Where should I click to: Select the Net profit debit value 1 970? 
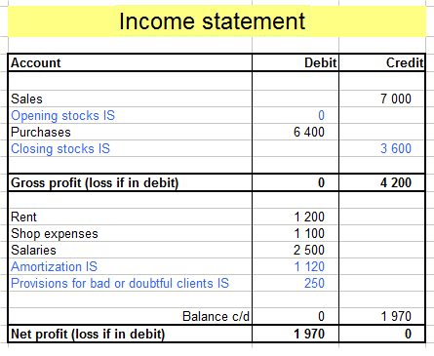coord(296,334)
